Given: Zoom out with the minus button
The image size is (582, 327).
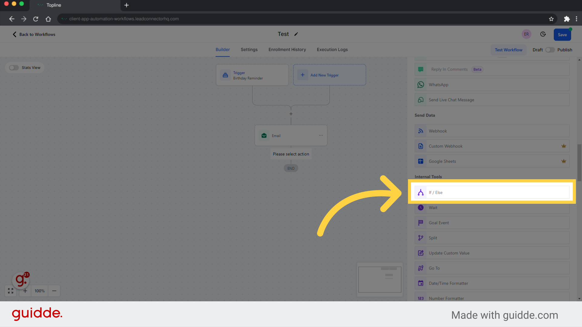Looking at the screenshot, I should [54, 291].
